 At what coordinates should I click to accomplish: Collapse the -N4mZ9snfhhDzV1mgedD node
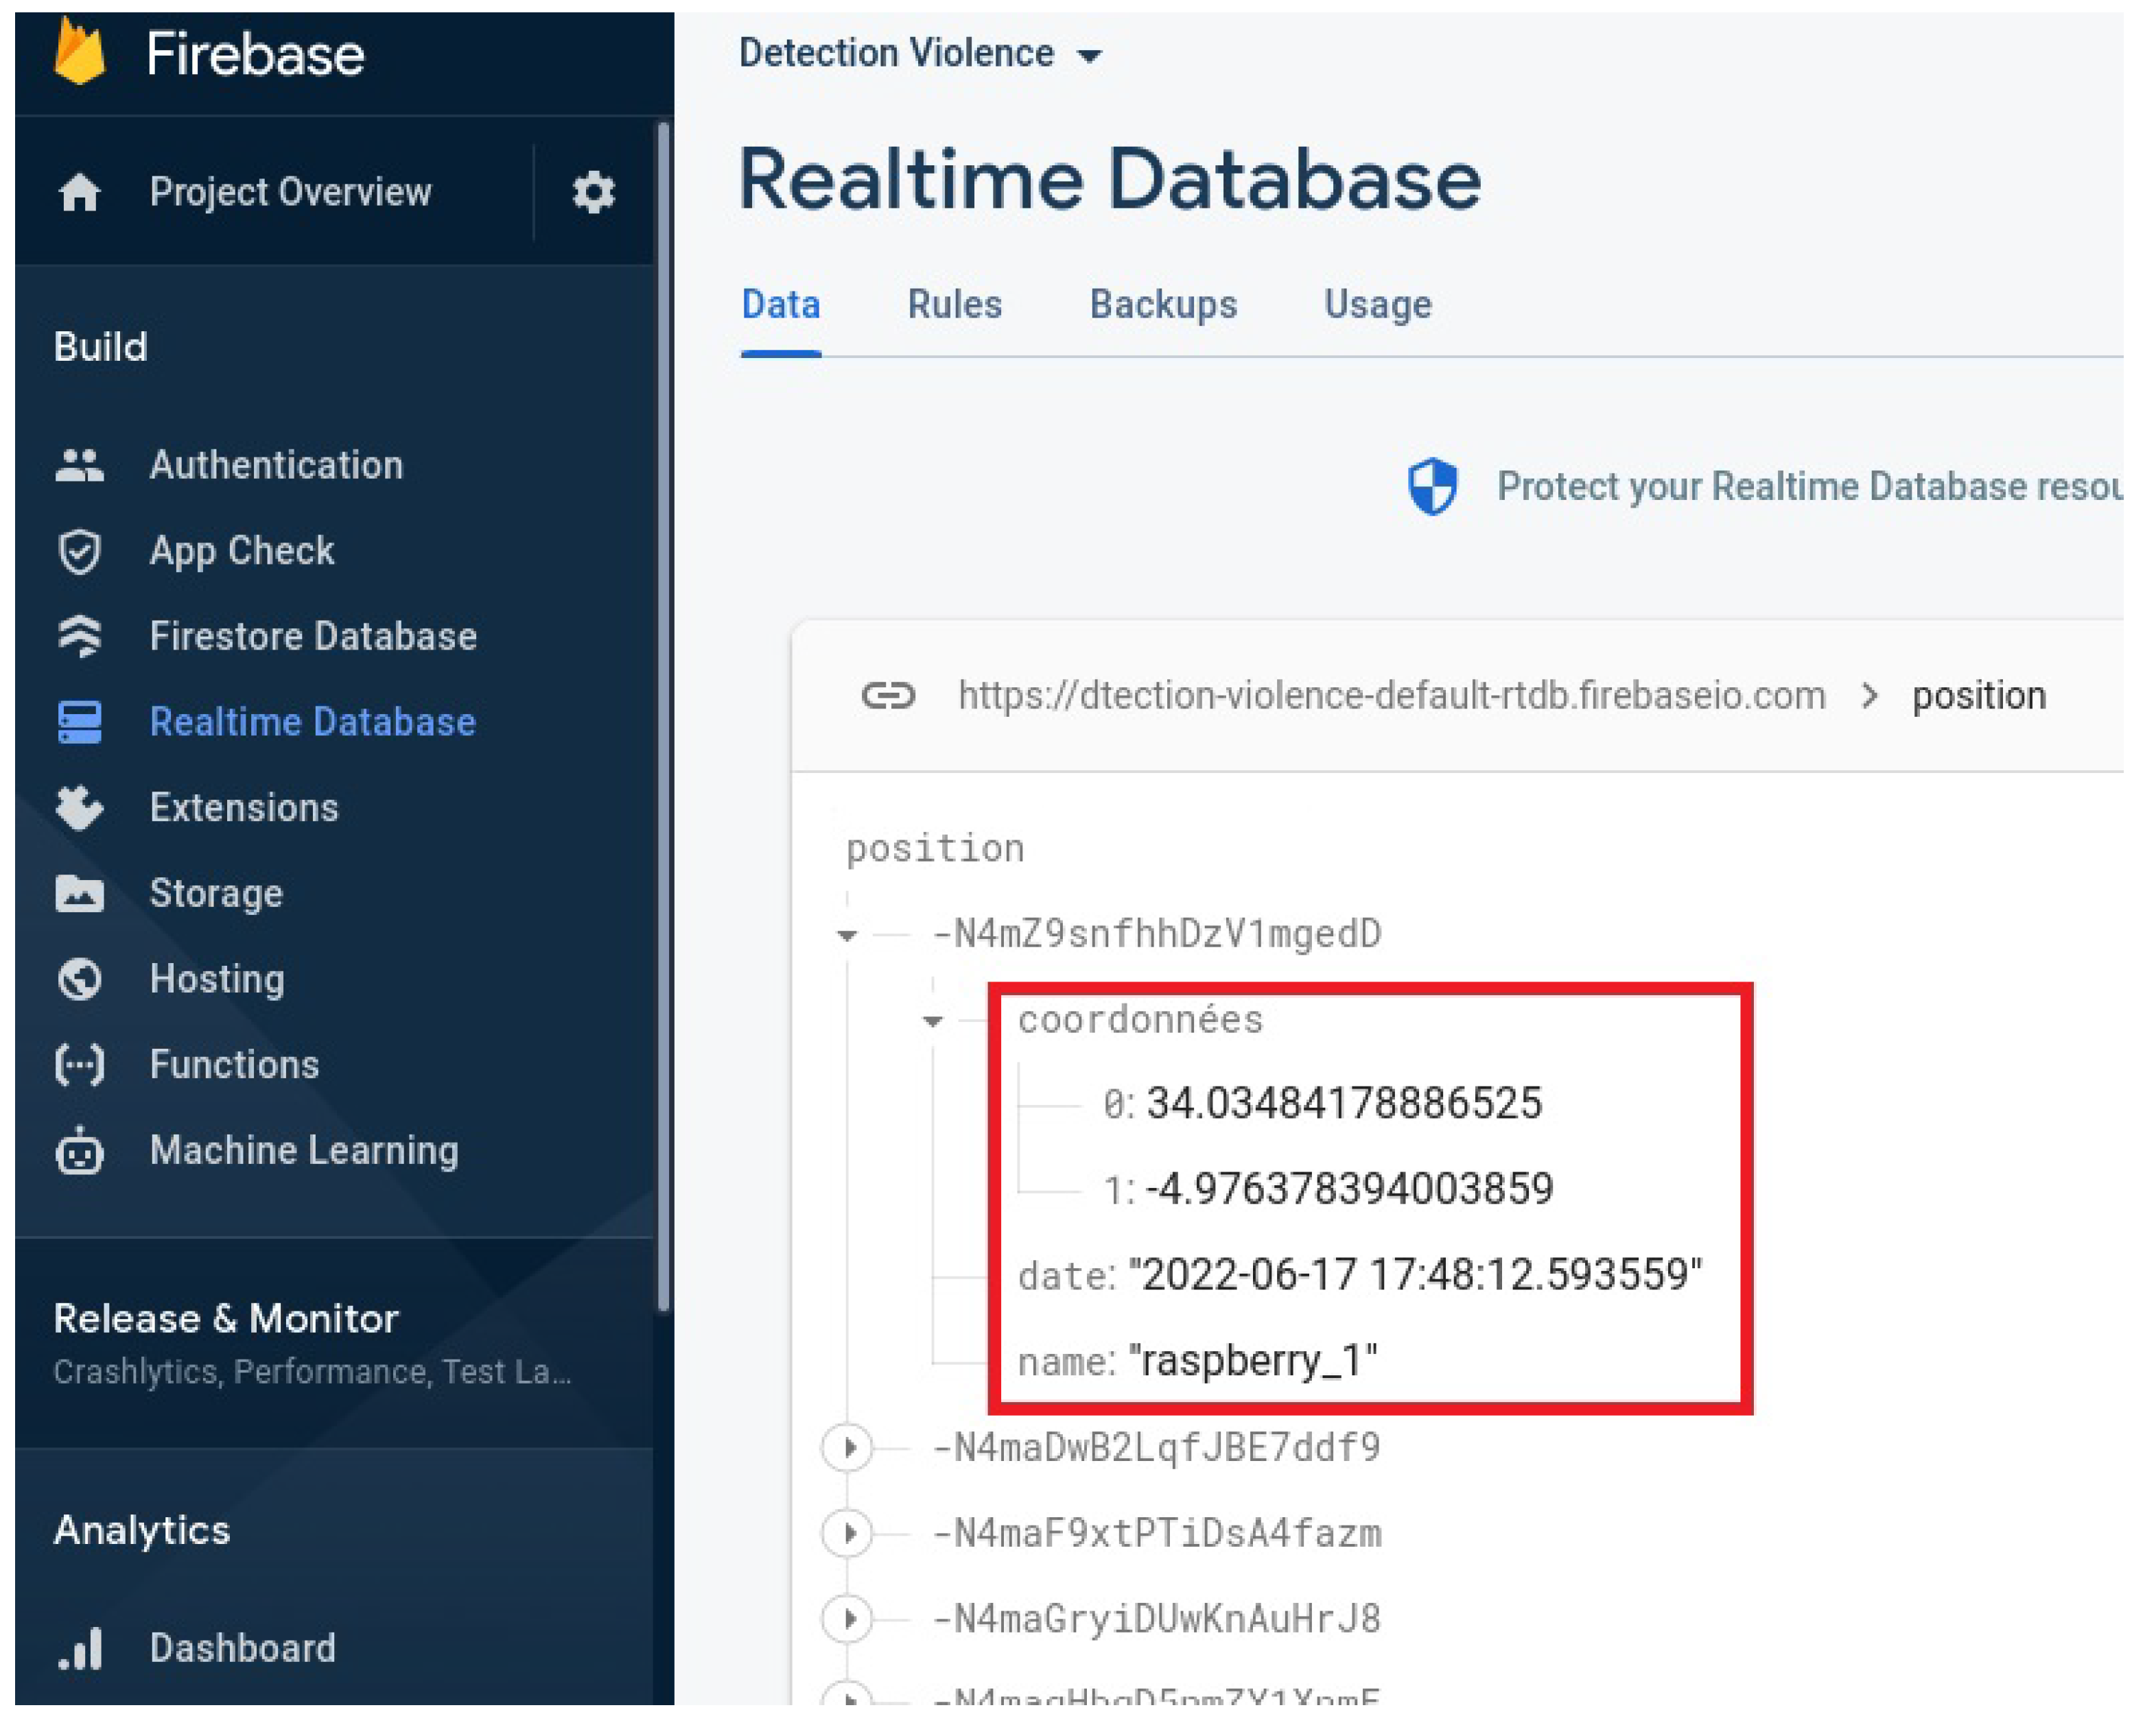848,936
